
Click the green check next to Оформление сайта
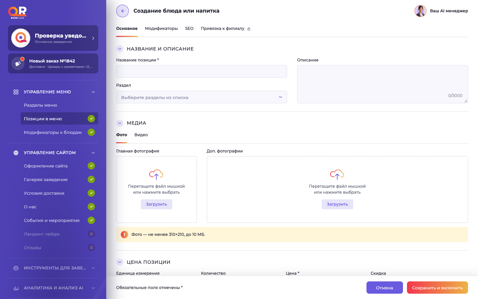[91, 166]
